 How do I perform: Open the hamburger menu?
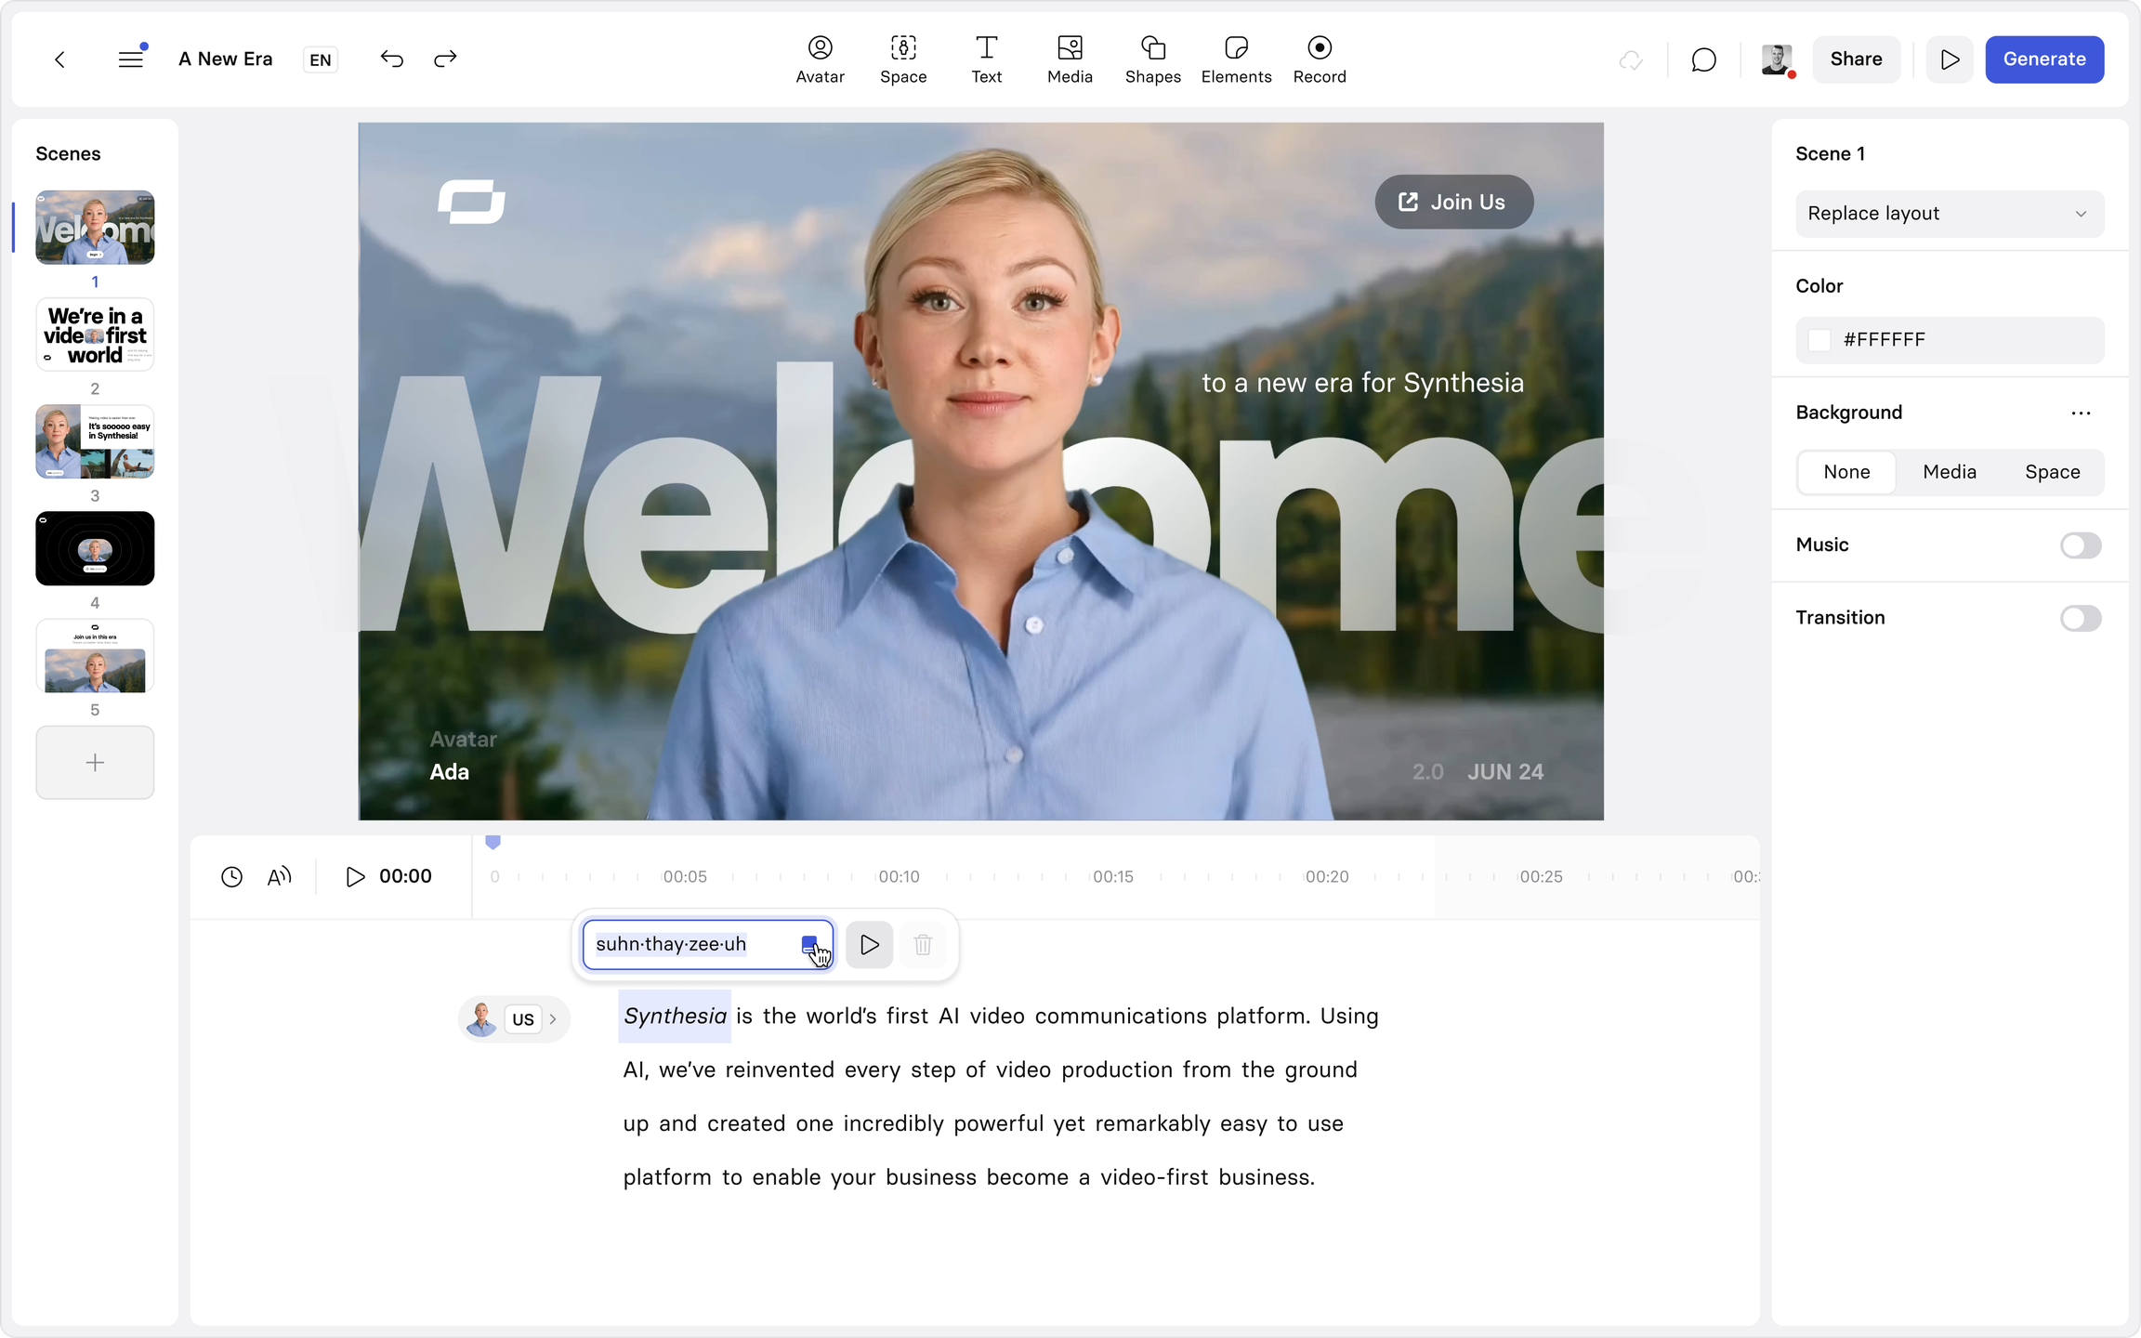pyautogui.click(x=131, y=59)
